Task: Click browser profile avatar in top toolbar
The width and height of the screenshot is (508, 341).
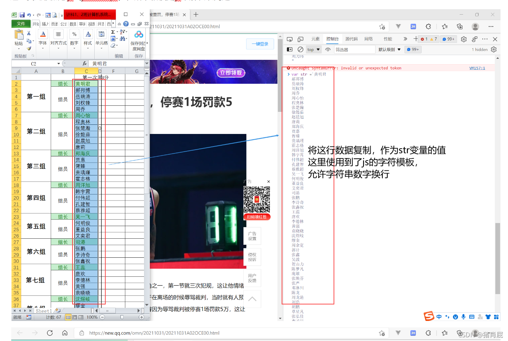Action: pyautogui.click(x=475, y=27)
